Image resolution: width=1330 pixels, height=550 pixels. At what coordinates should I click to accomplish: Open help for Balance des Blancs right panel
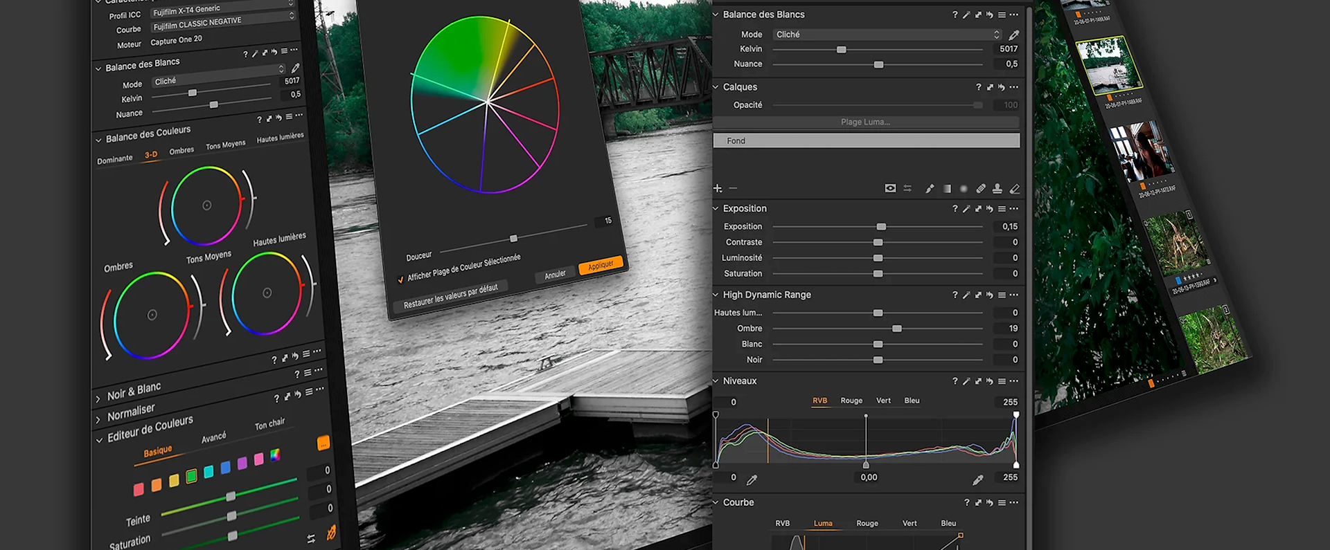point(955,15)
